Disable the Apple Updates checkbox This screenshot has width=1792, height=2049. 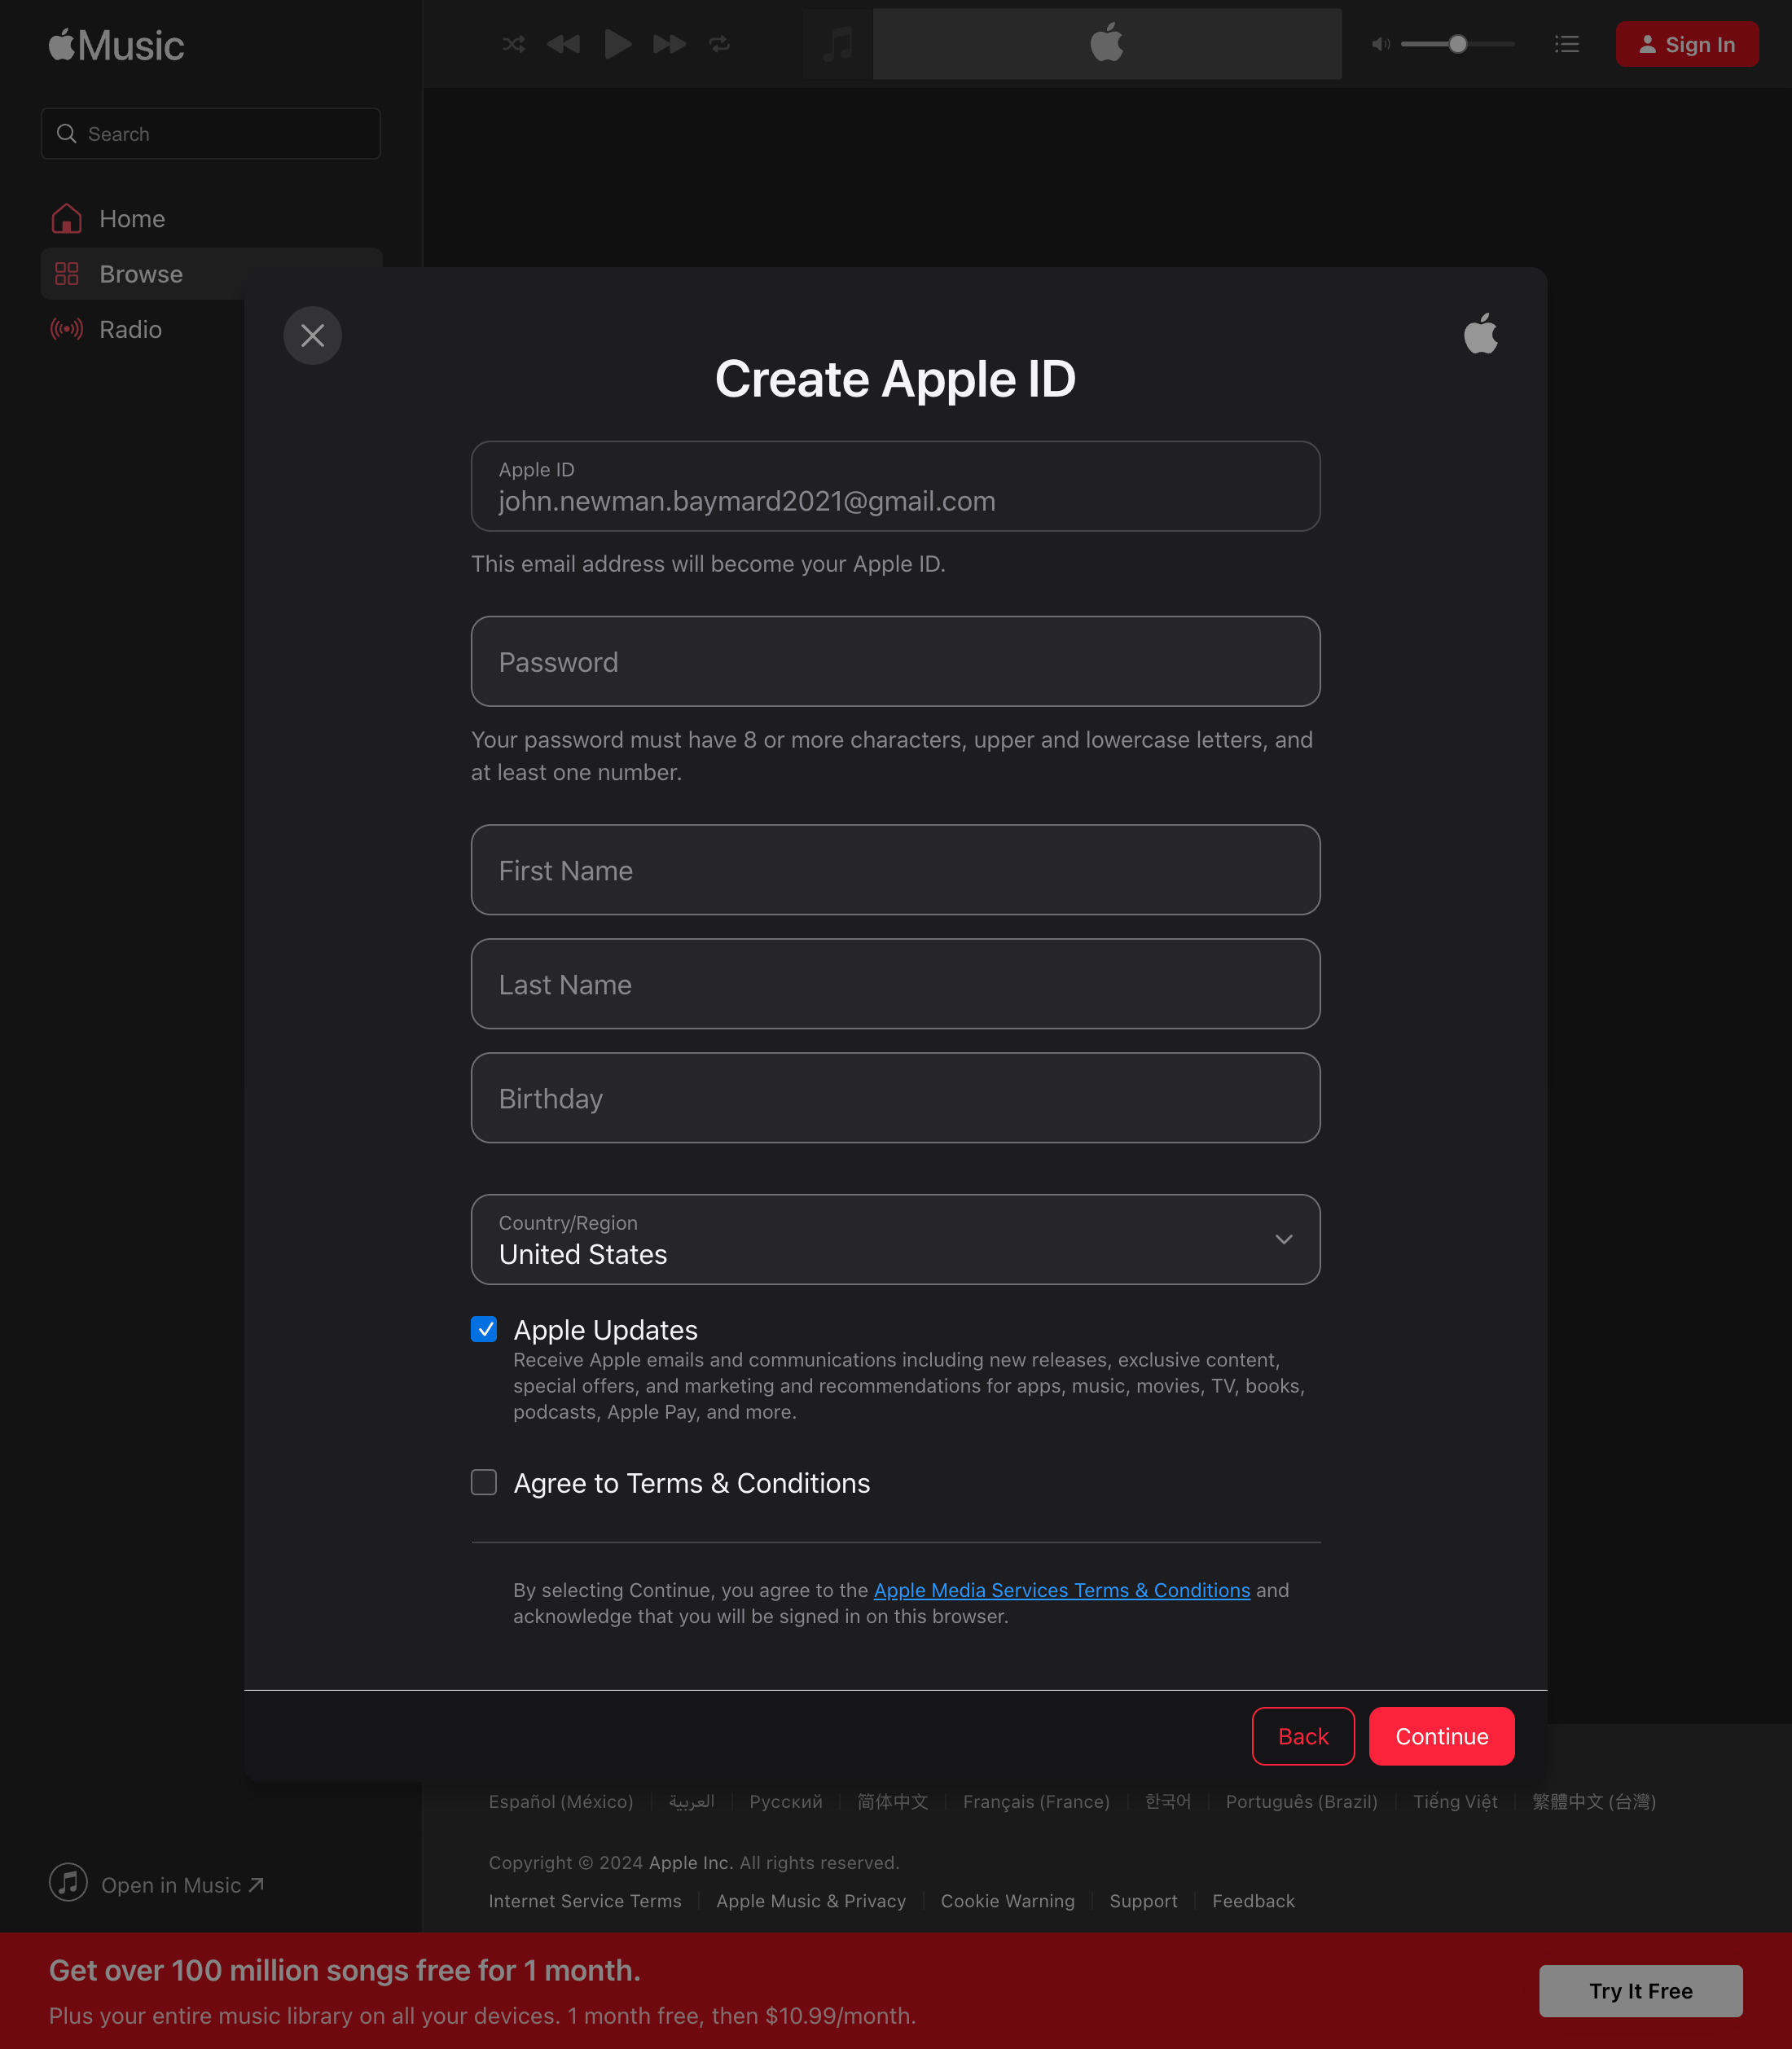coord(484,1329)
